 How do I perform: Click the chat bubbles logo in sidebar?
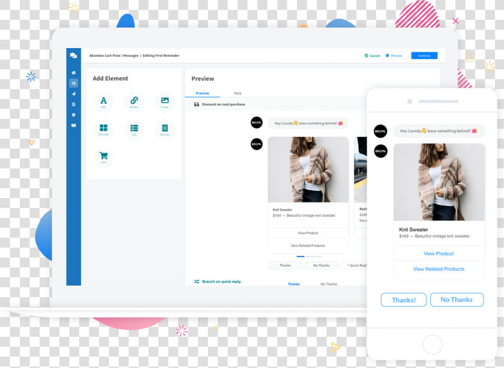(73, 55)
